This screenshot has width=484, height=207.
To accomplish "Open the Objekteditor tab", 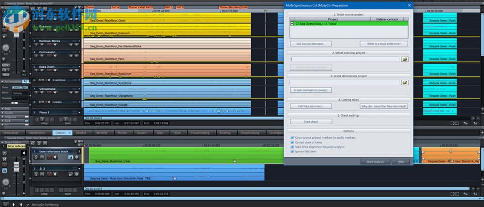I will click(x=39, y=133).
